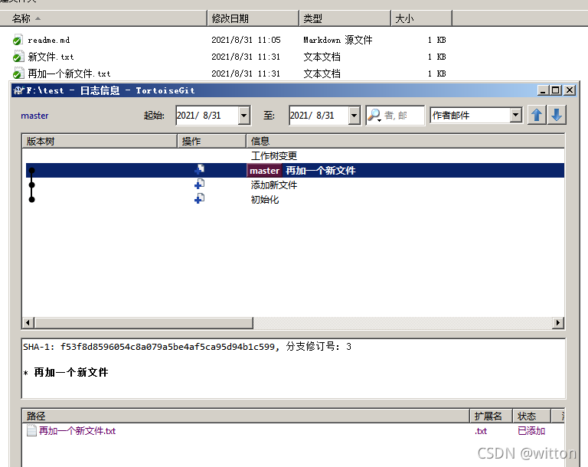Click the action icon for 初始化 commit

200,199
